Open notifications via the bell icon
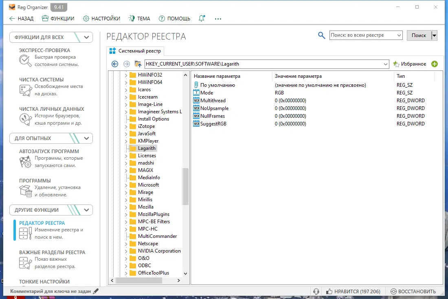 (x=202, y=18)
